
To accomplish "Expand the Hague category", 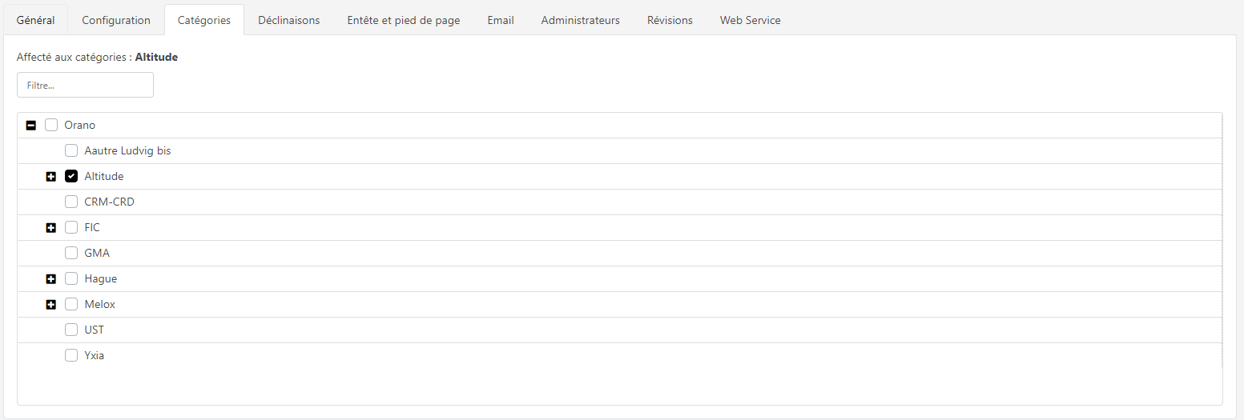I will (51, 278).
